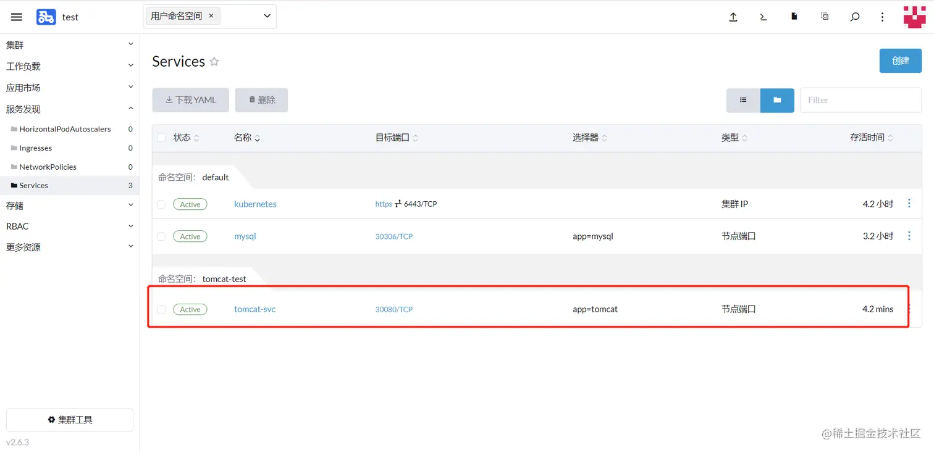
Task: Click the 删除 button
Action: click(261, 100)
